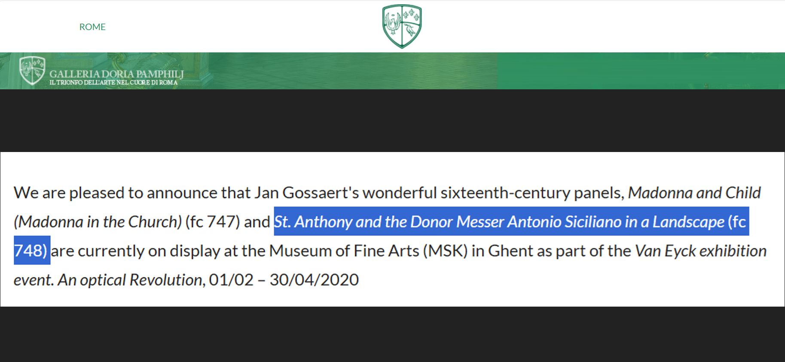This screenshot has width=785, height=362.
Task: Click the highlighted '748)' text
Action: tap(32, 250)
